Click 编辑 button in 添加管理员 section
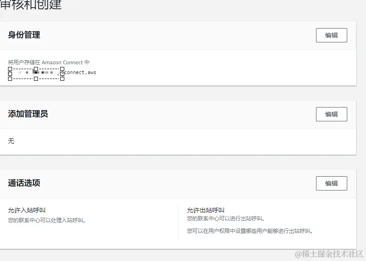Viewport: 366px width, 261px height. tap(332, 114)
